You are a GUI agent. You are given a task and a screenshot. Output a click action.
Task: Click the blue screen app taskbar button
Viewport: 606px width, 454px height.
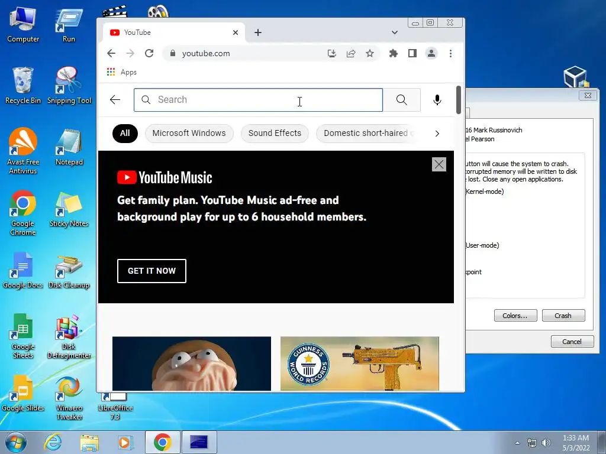point(199,442)
